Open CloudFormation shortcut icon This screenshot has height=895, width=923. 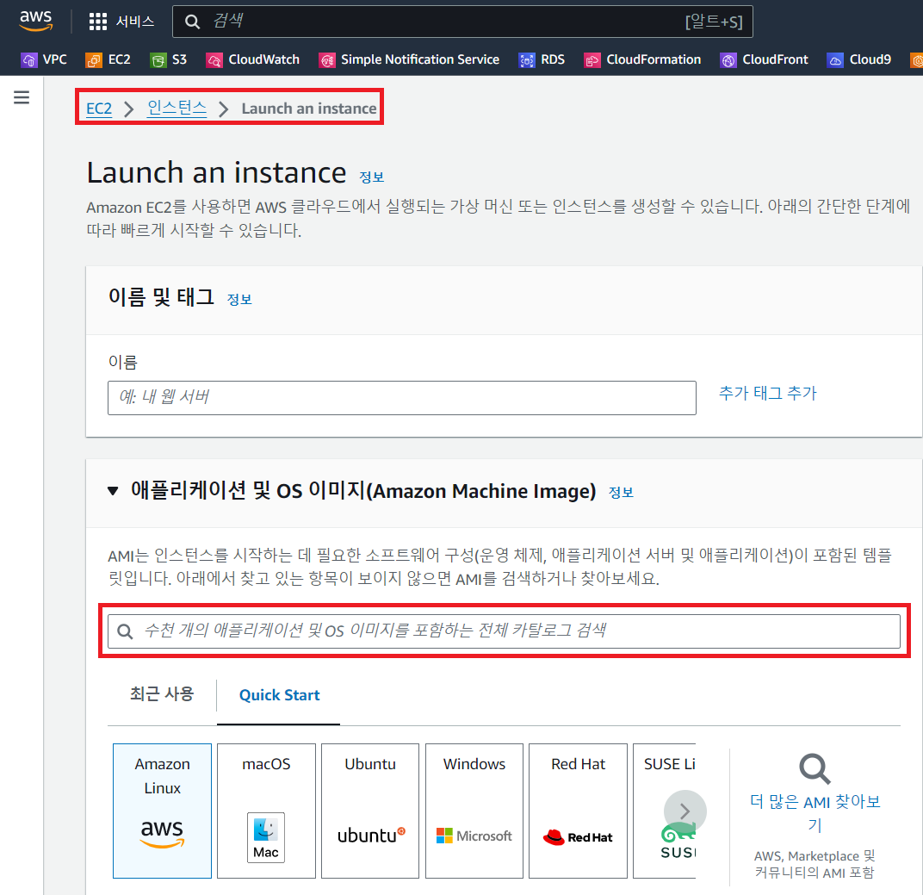tap(592, 60)
